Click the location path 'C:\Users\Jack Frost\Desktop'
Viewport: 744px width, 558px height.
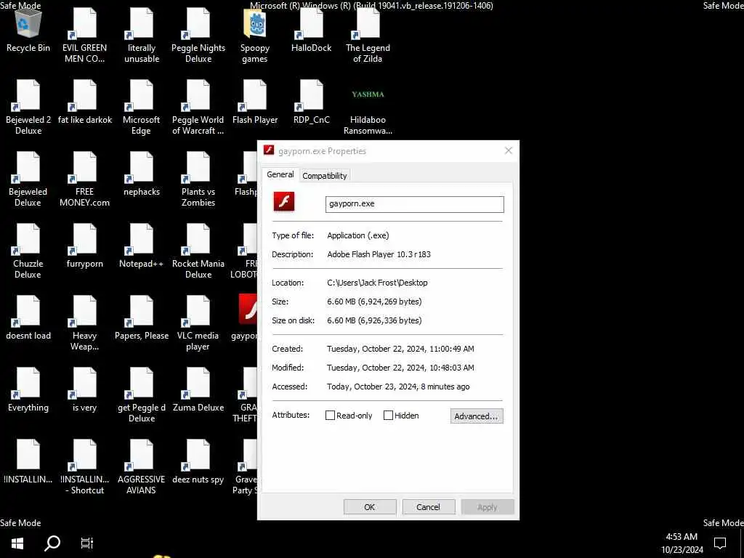[x=377, y=283]
